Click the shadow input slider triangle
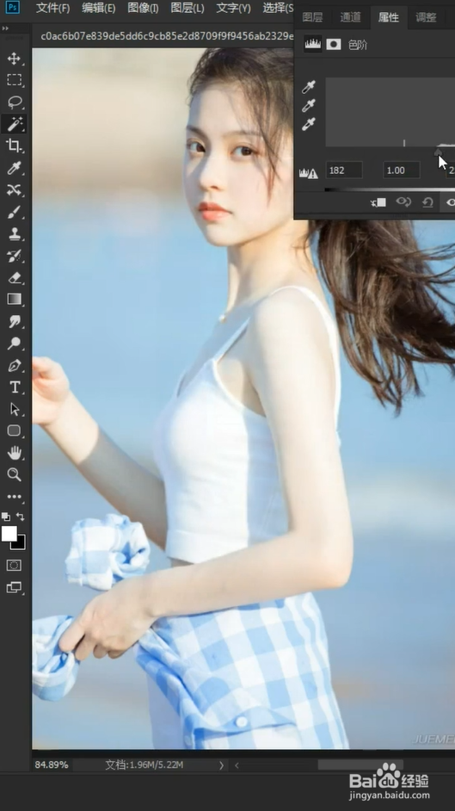 point(438,152)
